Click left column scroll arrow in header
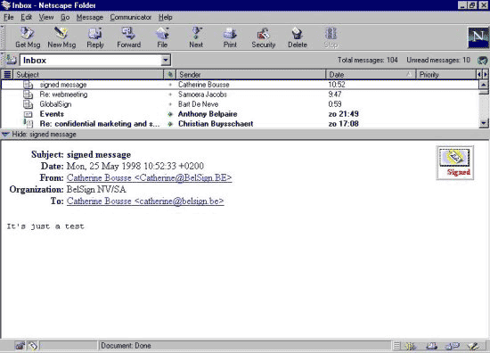Image resolution: width=490 pixels, height=353 pixels. [478, 74]
